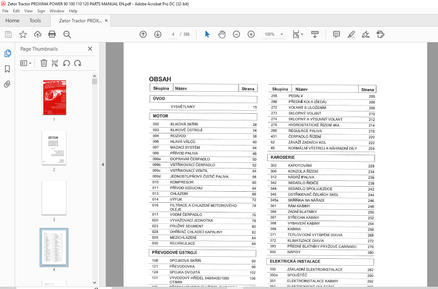Select blank page 3 thumbnail
Screen dimensions: 438x289
(54, 197)
